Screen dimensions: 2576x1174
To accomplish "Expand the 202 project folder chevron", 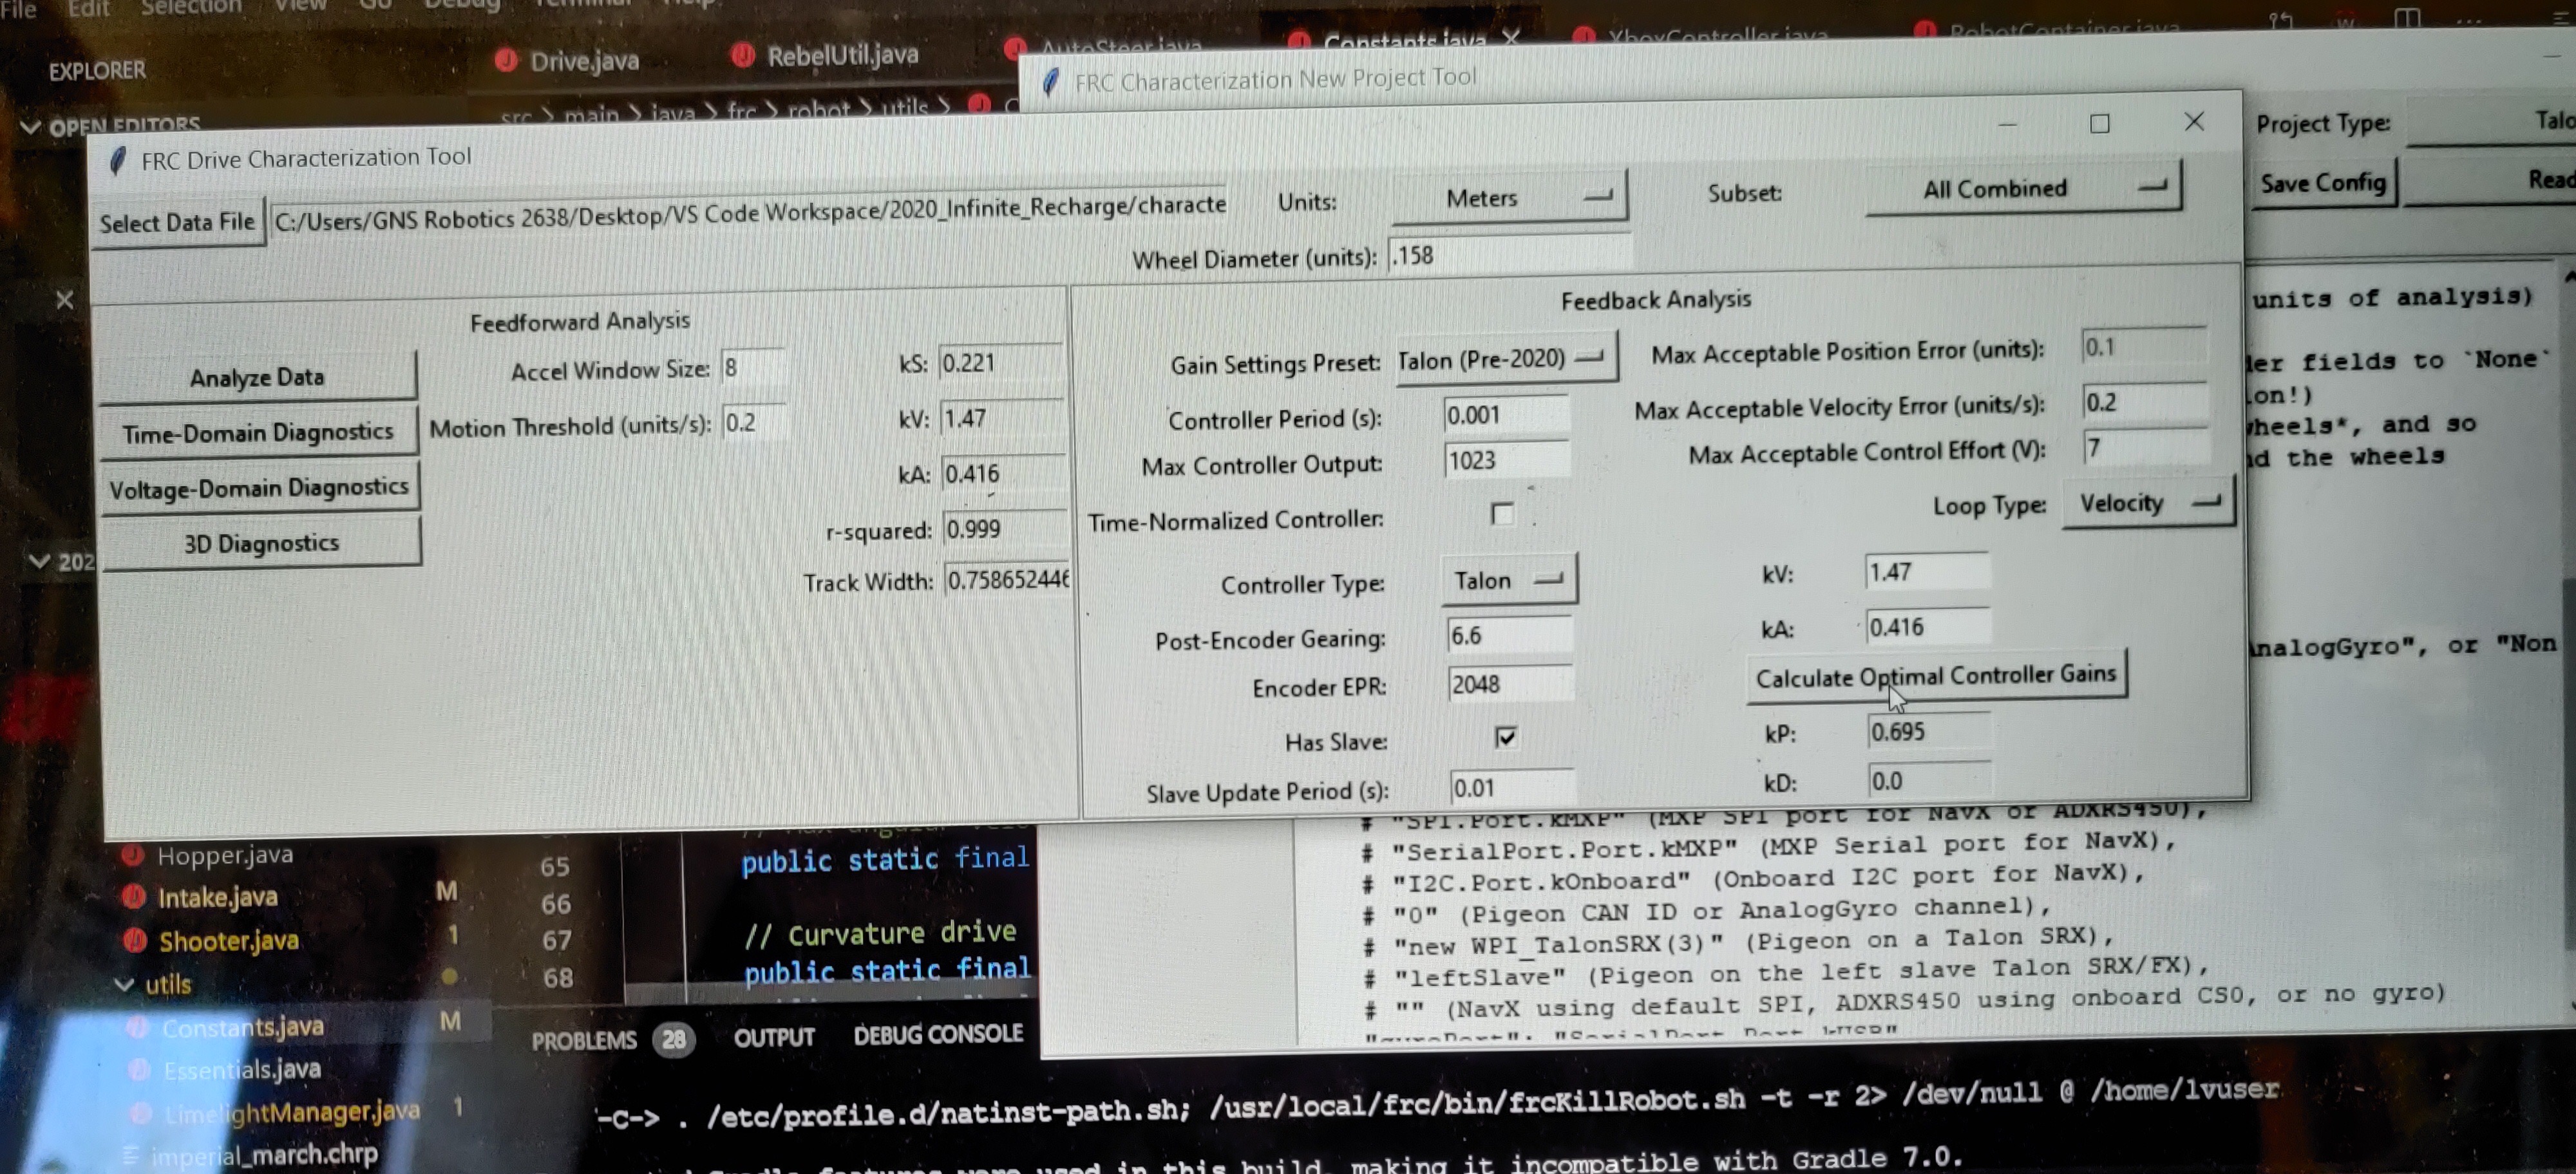I will click(39, 561).
